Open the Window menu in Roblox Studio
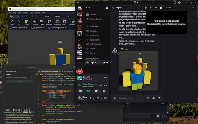198x124 pixels. tap(38, 12)
